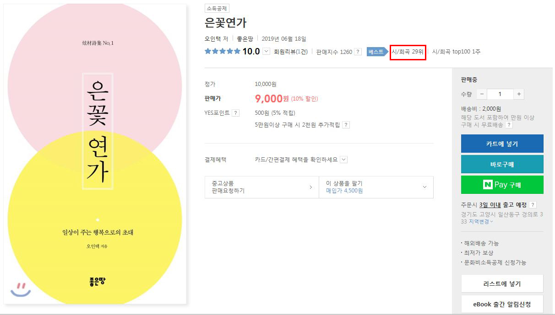Expand the 이 상품을 팔기 panel
This screenshot has width=555, height=315.
pos(376,187)
